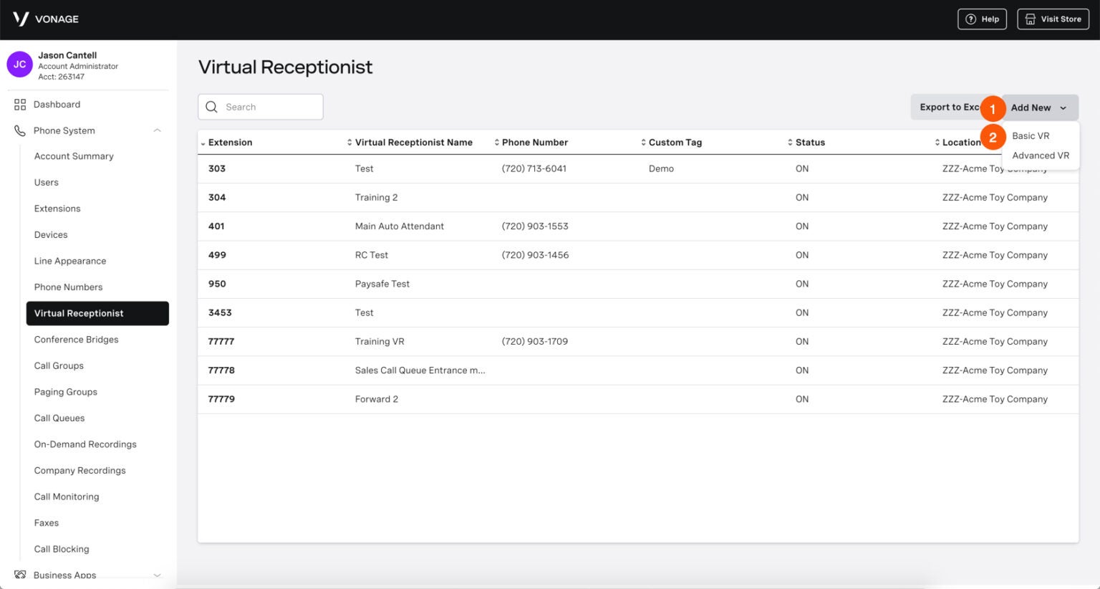The image size is (1100, 589).
Task: Click the Business Apps icon
Action: (20, 575)
